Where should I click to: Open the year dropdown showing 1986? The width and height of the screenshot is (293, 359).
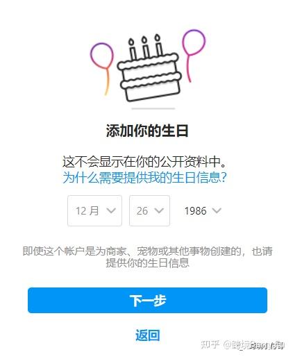pyautogui.click(x=203, y=210)
